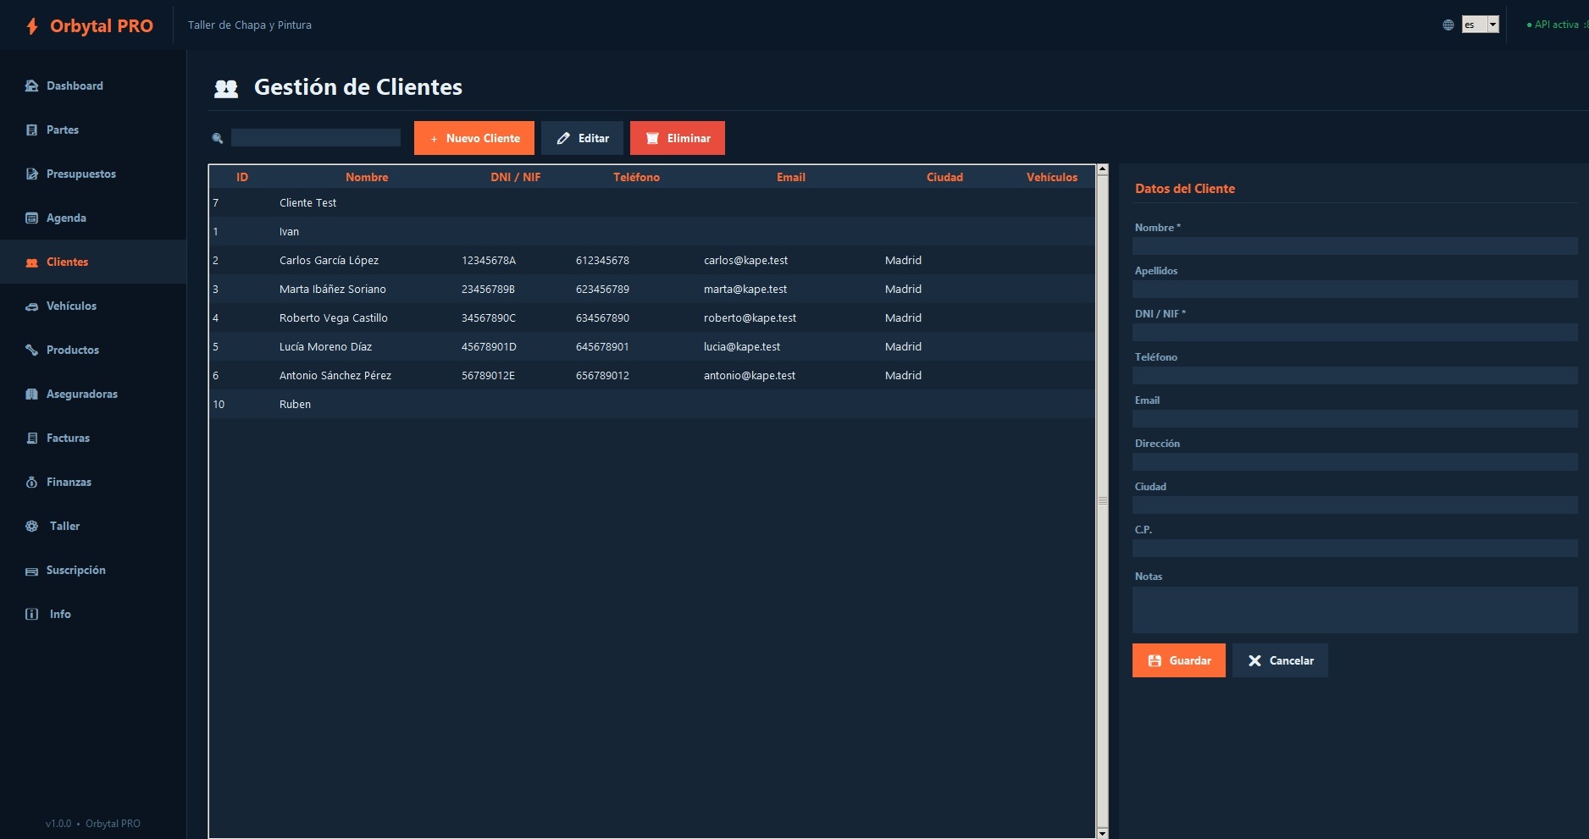The height and width of the screenshot is (839, 1589).
Task: Click the Taller gear icon
Action: [x=32, y=526]
